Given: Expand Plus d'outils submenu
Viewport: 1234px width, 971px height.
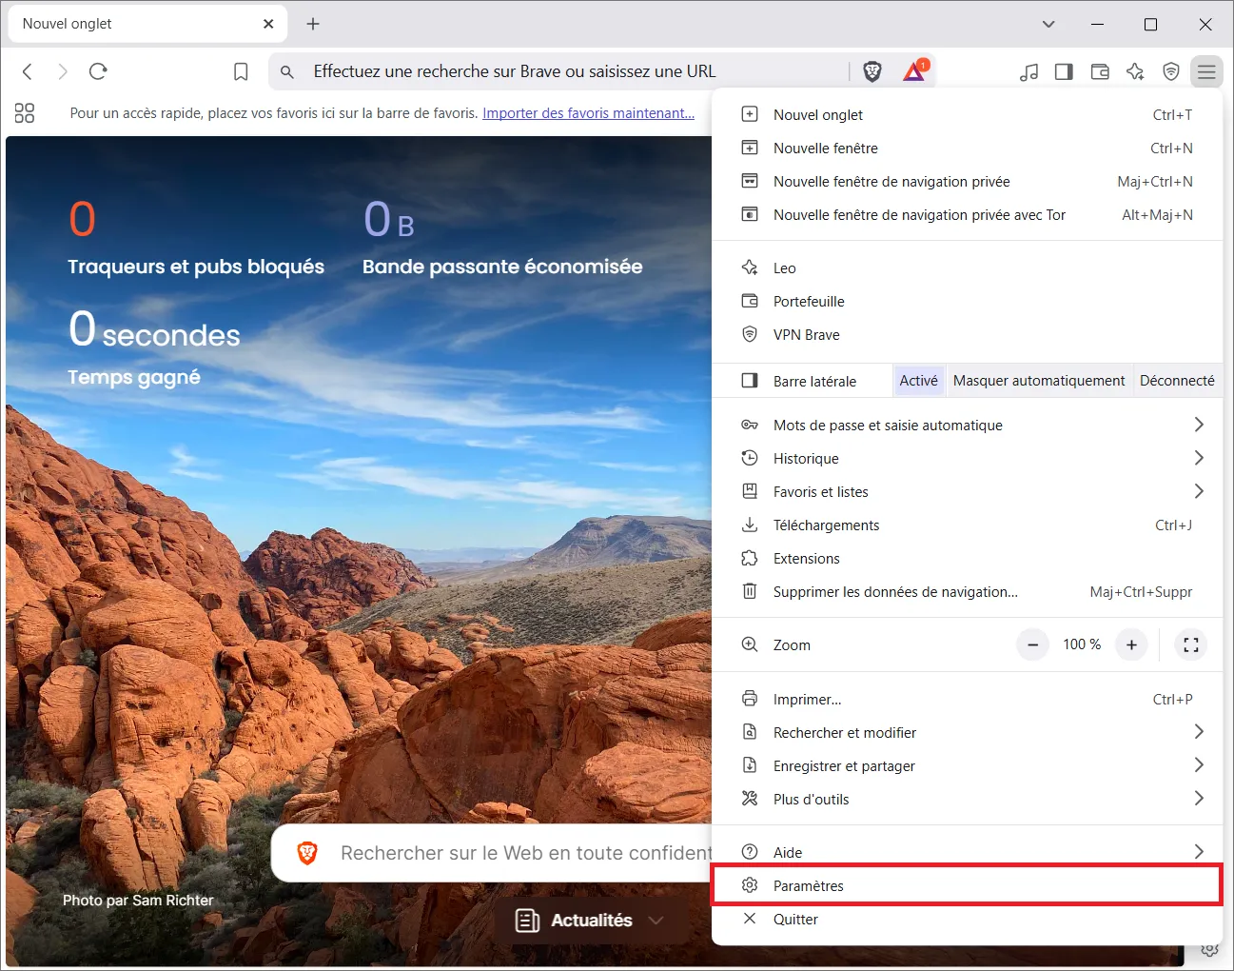Looking at the screenshot, I should point(1199,799).
